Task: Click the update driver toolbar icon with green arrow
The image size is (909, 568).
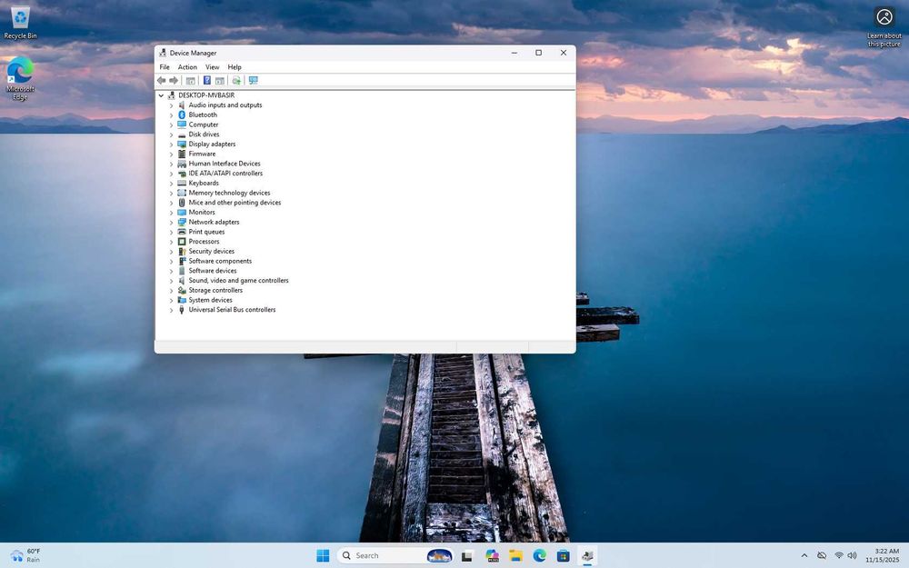Action: pos(236,81)
